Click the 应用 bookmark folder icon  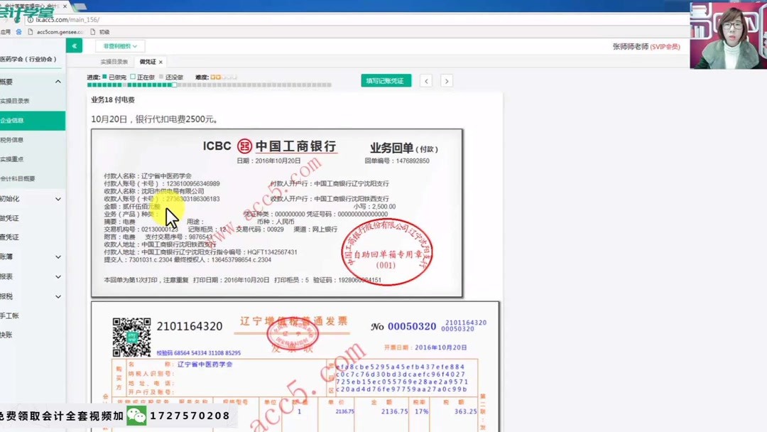19,31
